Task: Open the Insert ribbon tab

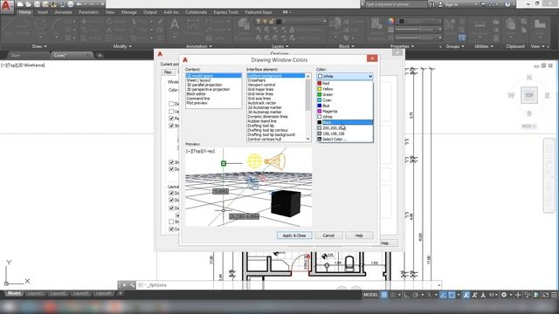Action: [x=43, y=12]
